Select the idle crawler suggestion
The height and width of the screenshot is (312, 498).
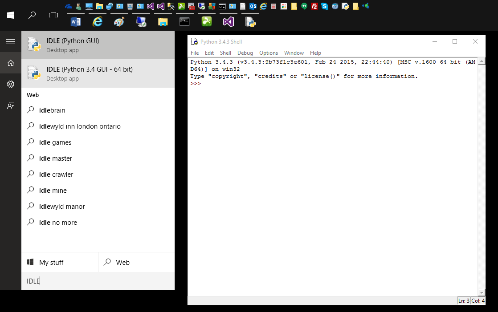tap(98, 174)
